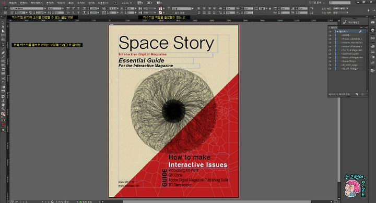Open the Object (개체) menu

tap(61, 3)
